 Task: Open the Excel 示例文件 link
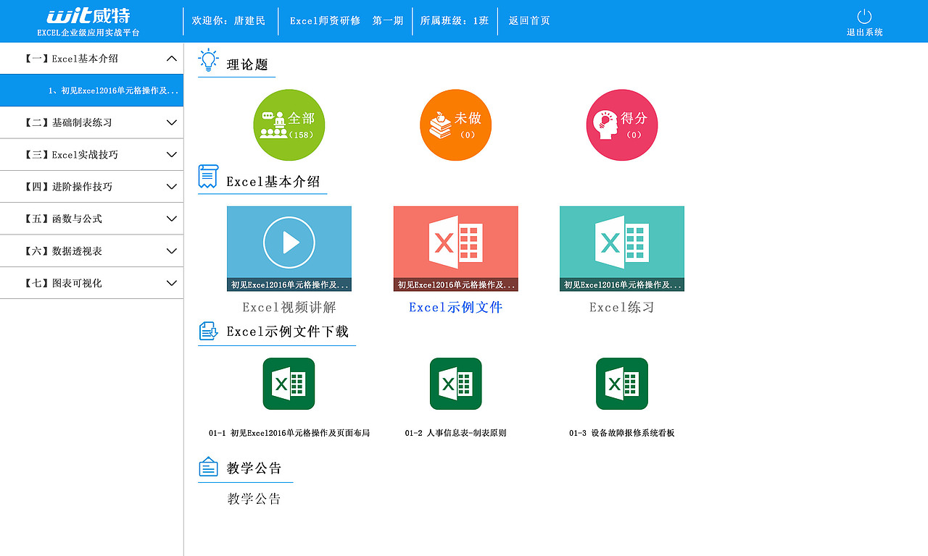[455, 306]
